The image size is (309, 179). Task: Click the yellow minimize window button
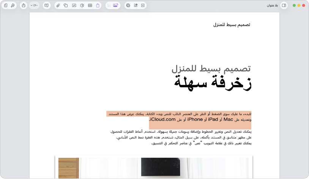299,6
